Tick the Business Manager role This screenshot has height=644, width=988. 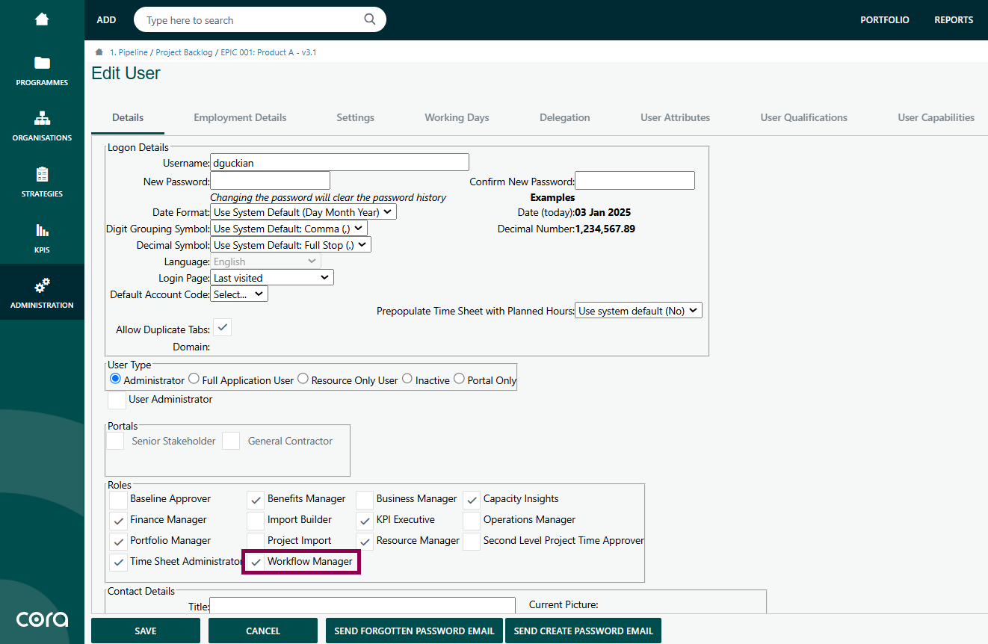365,500
